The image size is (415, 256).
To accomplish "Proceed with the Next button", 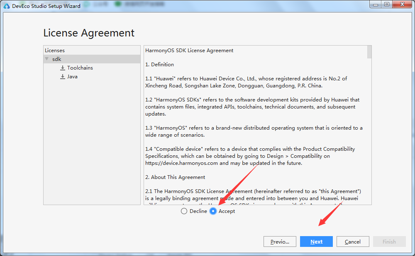I will click(x=316, y=242).
